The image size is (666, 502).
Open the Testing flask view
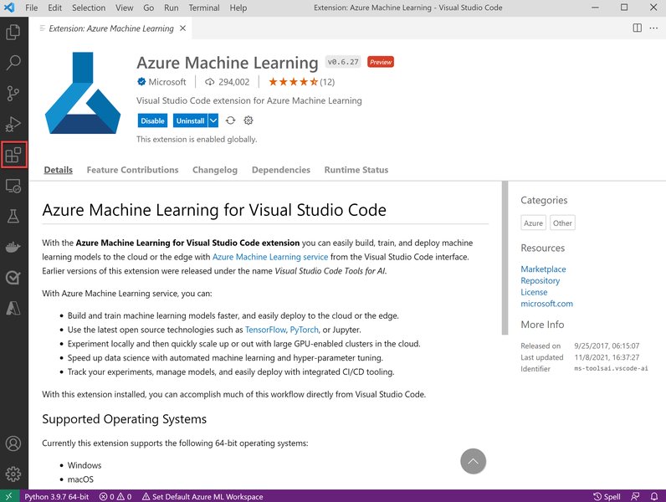pyautogui.click(x=13, y=216)
